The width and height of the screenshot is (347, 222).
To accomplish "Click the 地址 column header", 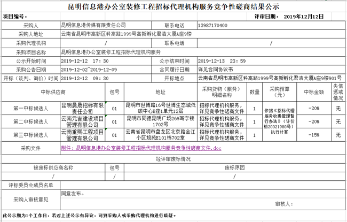I will (x=161, y=92).
